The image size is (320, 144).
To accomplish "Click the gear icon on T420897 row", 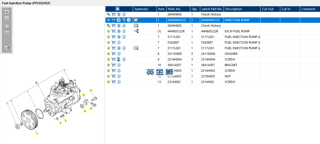I will coord(109,42).
